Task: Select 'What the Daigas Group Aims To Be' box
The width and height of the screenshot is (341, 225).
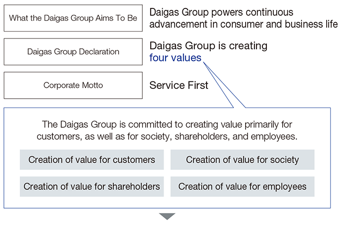Action: pos(73,18)
